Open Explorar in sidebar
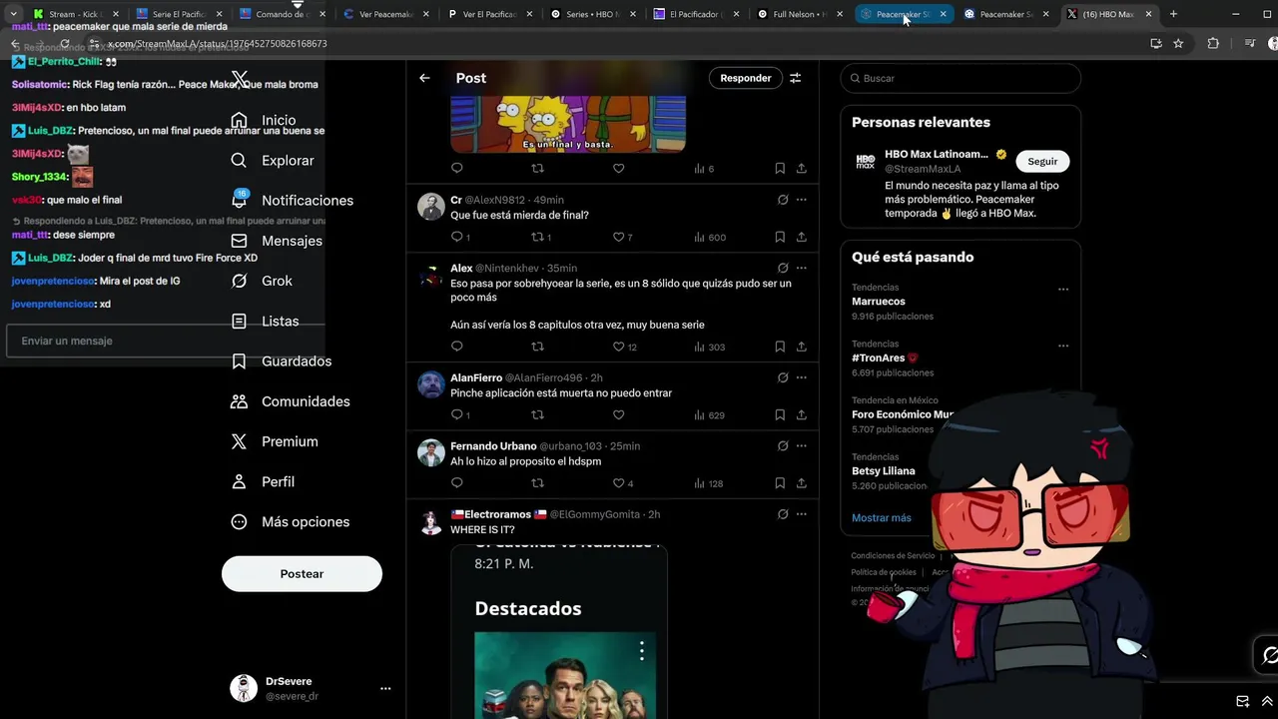 288,160
